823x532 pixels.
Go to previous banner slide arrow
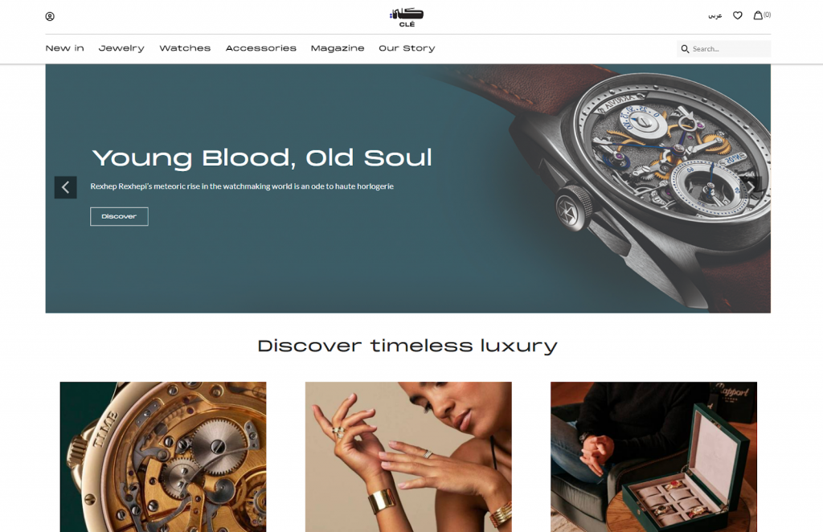pos(66,187)
